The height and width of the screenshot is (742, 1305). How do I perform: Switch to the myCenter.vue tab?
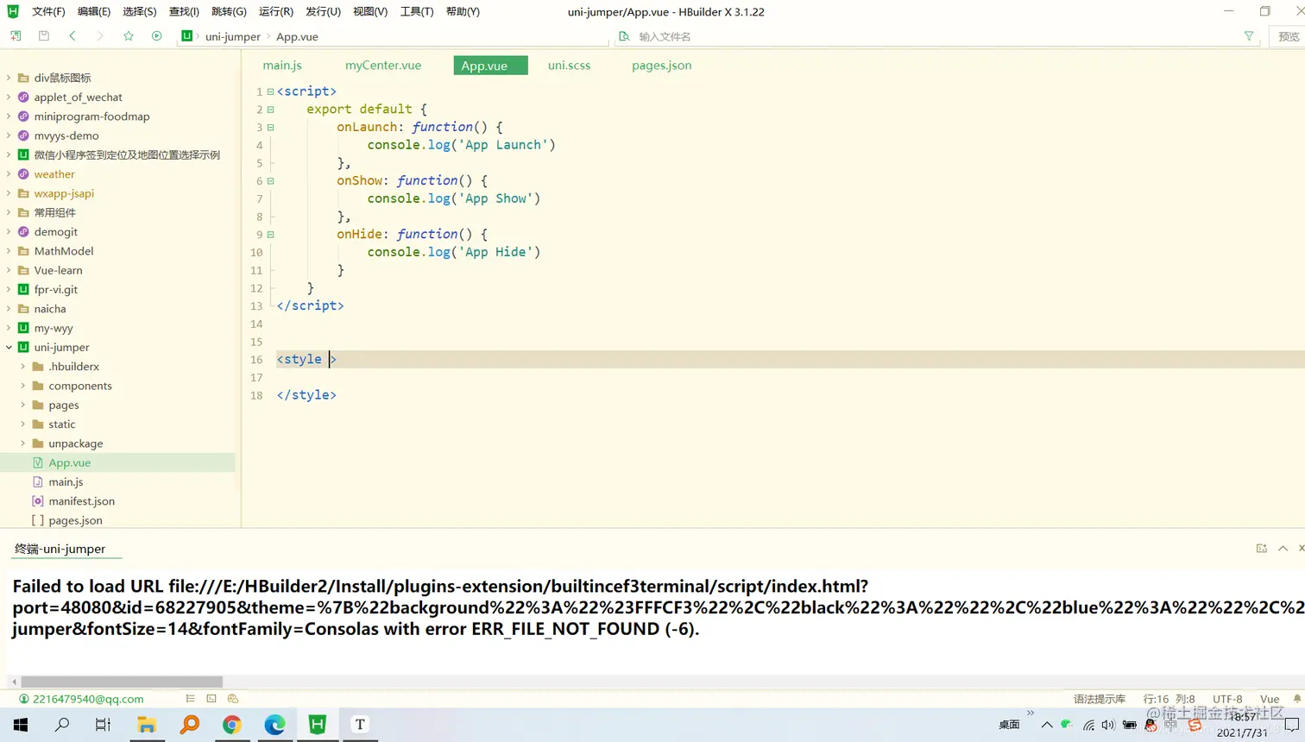click(x=383, y=66)
